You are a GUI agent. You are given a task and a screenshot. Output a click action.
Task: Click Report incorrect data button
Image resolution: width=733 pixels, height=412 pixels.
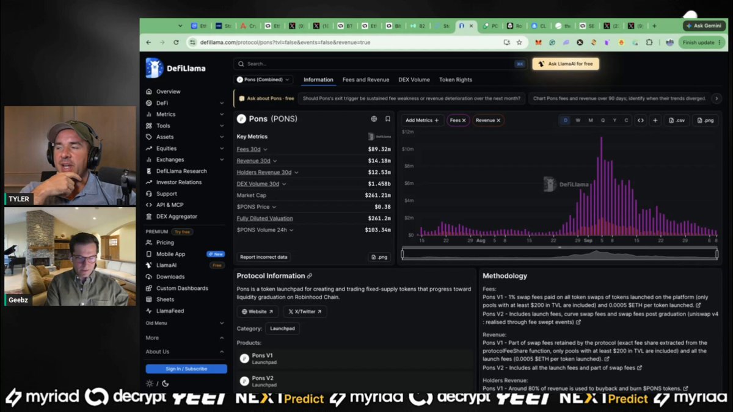coord(264,257)
